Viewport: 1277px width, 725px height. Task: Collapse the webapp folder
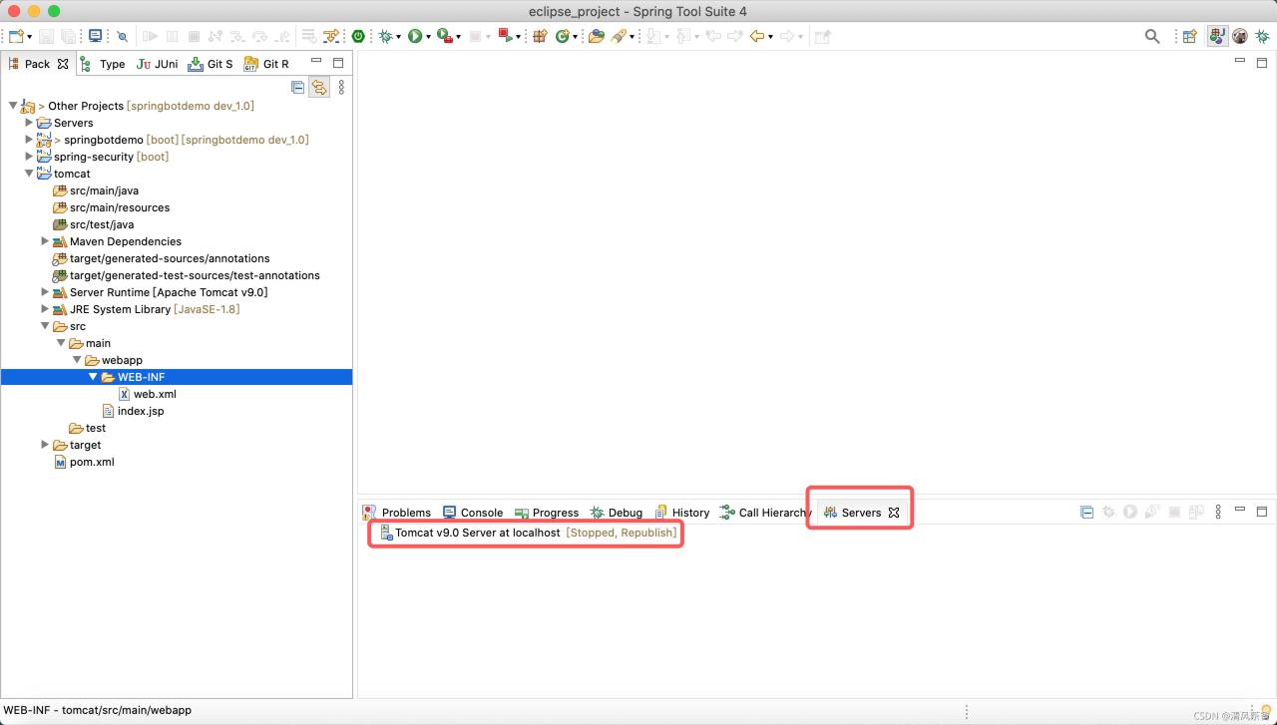tap(77, 360)
